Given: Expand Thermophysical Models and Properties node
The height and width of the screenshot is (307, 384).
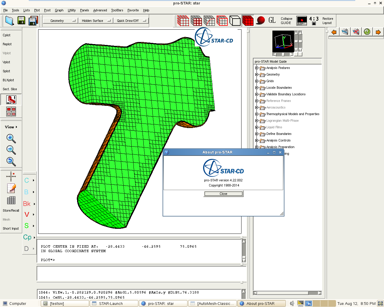Looking at the screenshot, I should [x=257, y=114].
